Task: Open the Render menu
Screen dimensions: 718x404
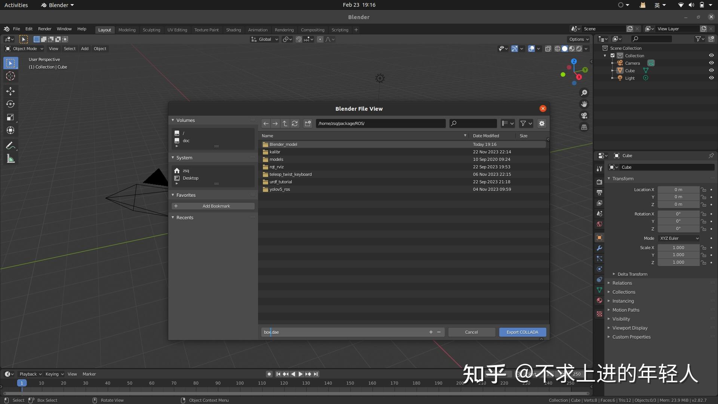Action: 45,29
